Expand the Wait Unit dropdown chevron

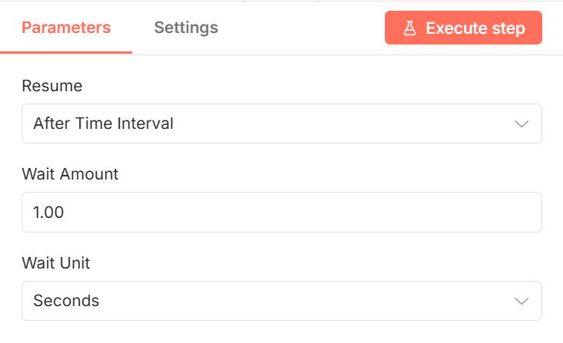pos(522,301)
